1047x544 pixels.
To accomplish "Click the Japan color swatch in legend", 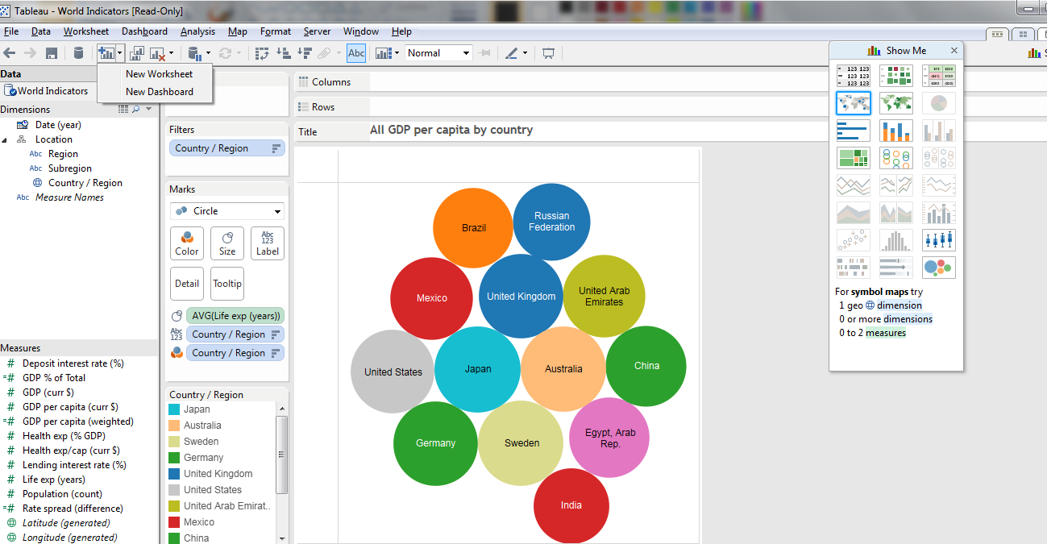I will [x=174, y=409].
